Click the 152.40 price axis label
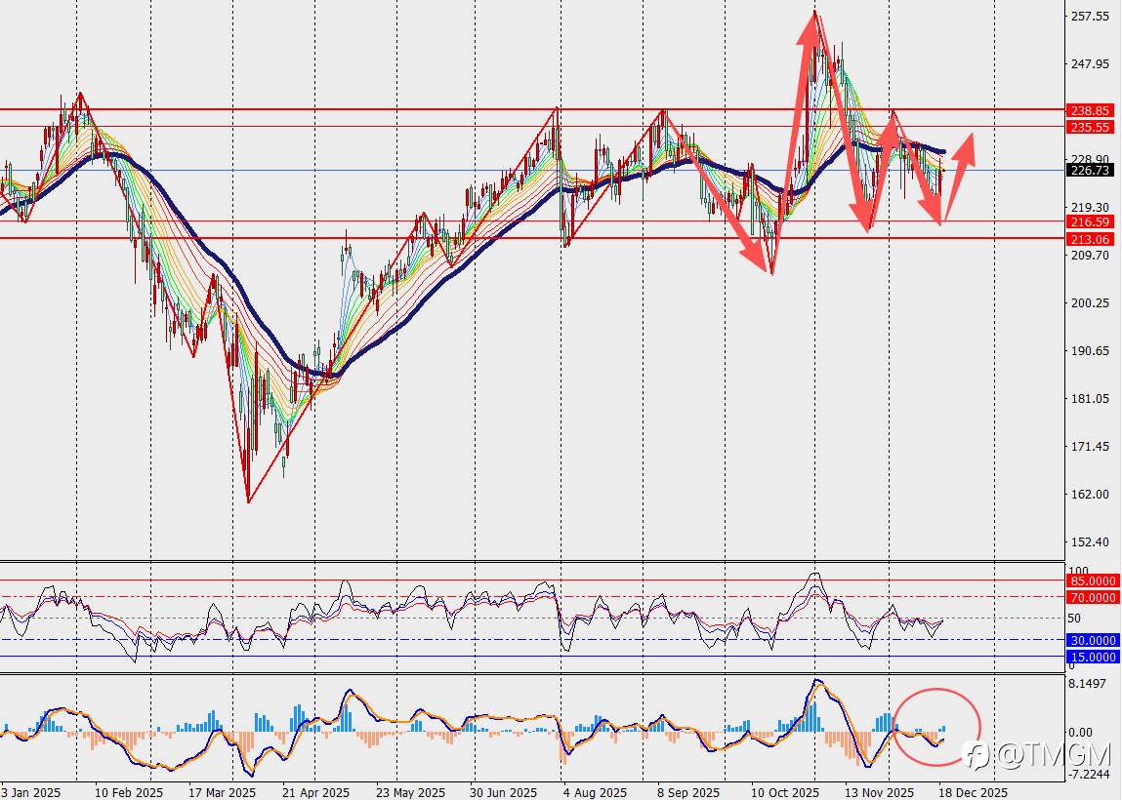The height and width of the screenshot is (800, 1122). click(x=1089, y=542)
